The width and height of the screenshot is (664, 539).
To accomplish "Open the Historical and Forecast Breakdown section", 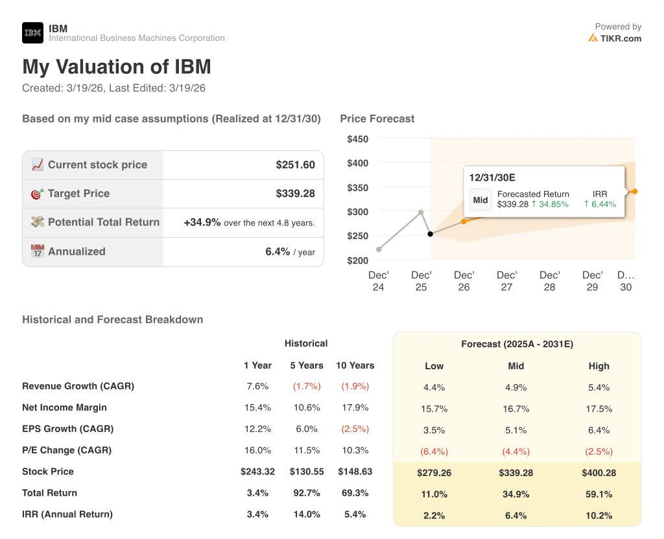I will (112, 319).
